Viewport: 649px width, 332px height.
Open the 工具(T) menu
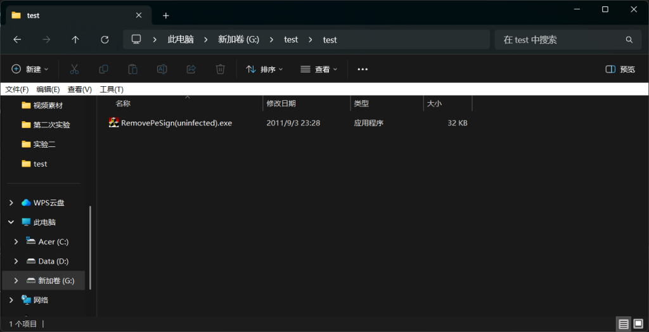pyautogui.click(x=112, y=89)
